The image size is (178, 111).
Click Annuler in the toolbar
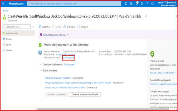point(57,27)
